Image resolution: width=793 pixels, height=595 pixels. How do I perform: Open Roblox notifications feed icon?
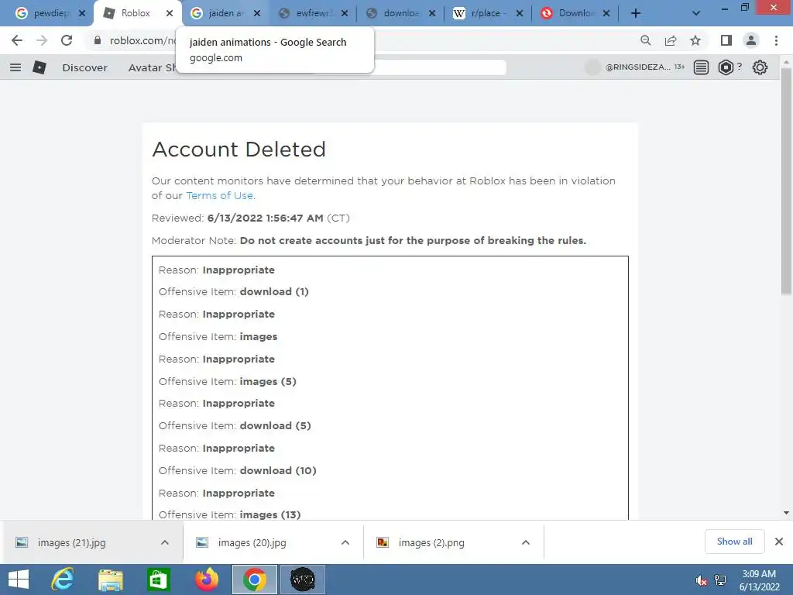click(x=701, y=67)
